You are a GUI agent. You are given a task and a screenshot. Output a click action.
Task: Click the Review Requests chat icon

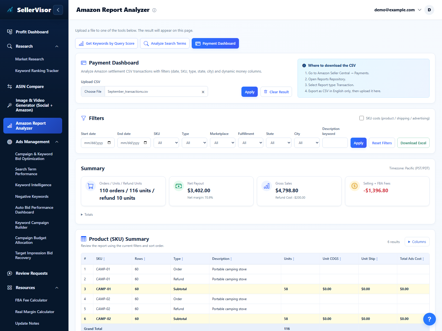10,273
